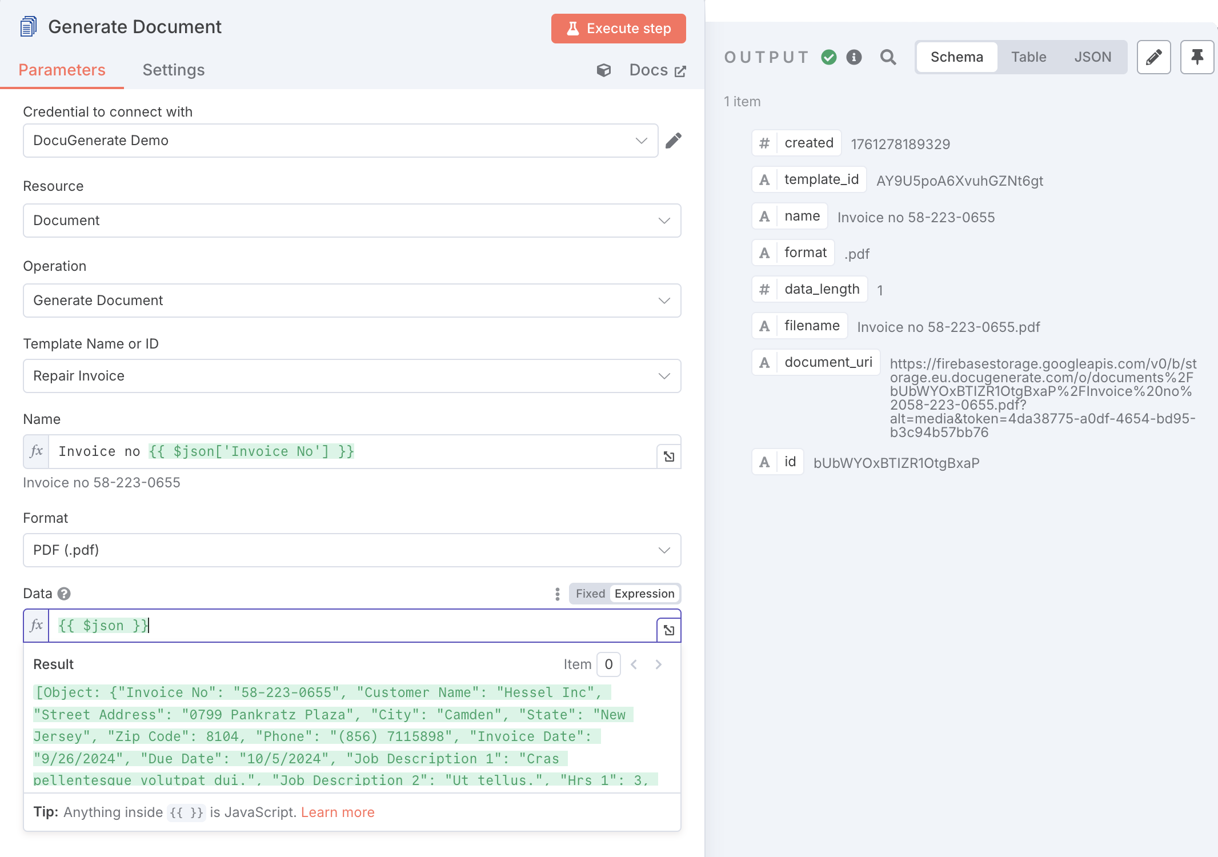Switch to the Settings tab

(174, 70)
